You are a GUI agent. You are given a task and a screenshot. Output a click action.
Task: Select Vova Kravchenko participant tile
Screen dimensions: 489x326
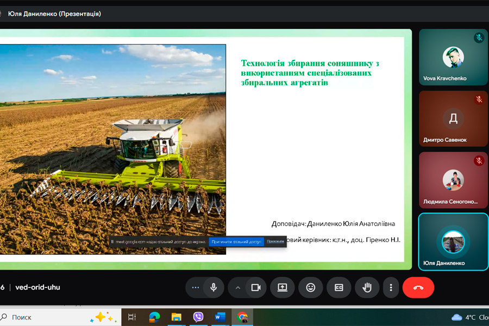click(453, 57)
